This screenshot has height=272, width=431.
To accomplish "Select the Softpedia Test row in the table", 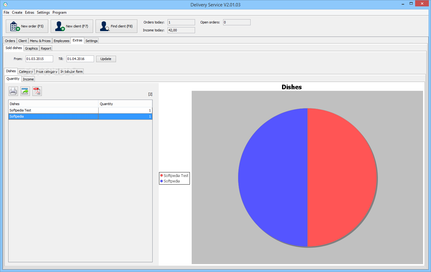I will [80, 110].
